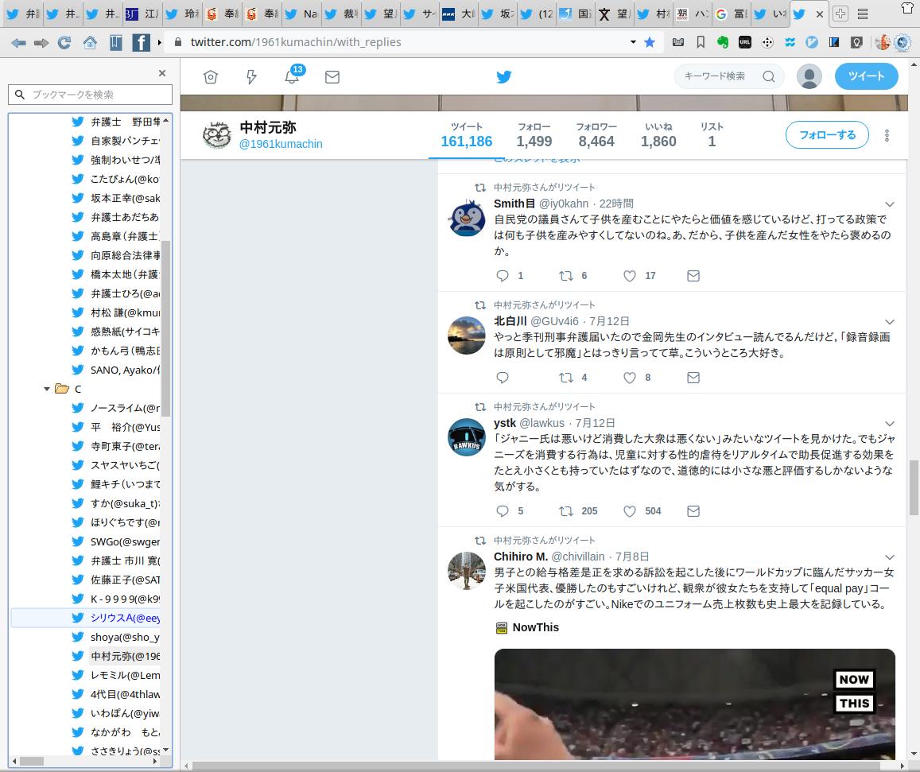
Task: Click the blue ツイート compose button
Action: (866, 76)
